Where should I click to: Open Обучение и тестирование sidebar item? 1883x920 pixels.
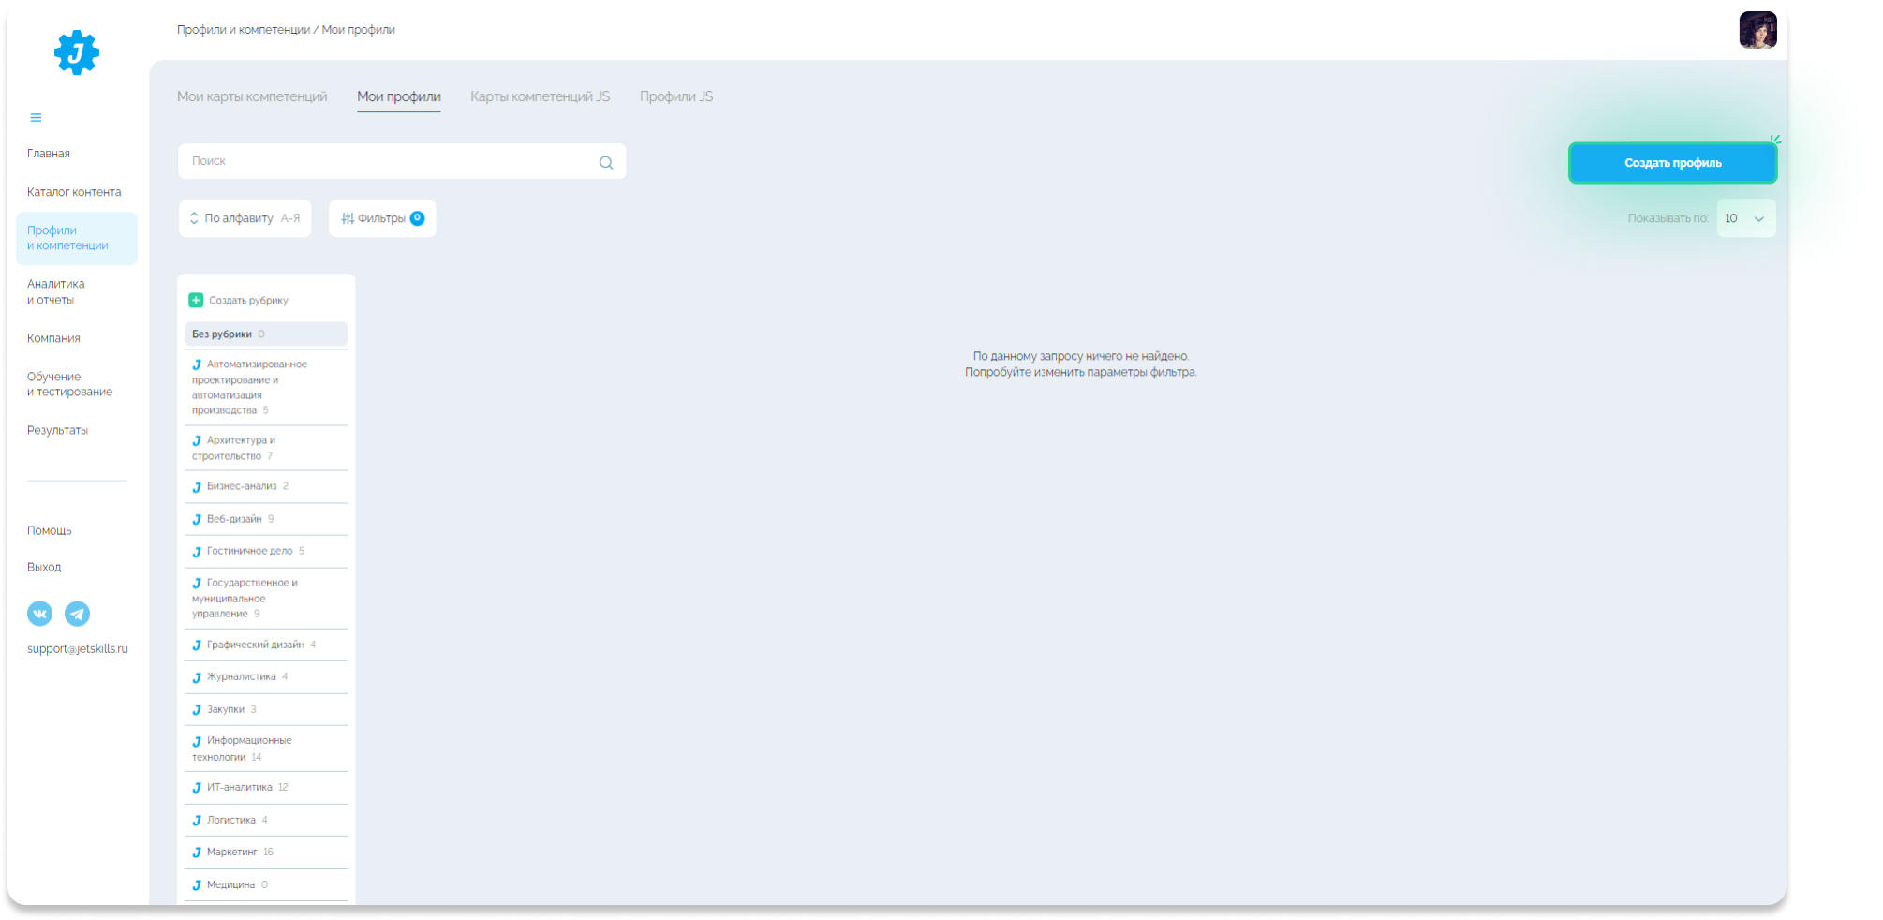point(70,384)
